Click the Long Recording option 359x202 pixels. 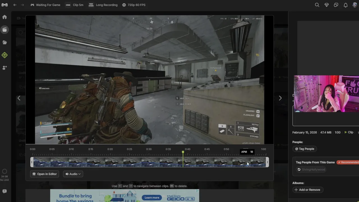tap(103, 5)
